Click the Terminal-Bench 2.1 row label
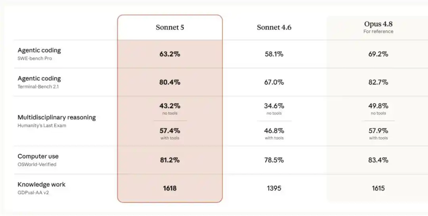The image size is (428, 216). tap(38, 87)
